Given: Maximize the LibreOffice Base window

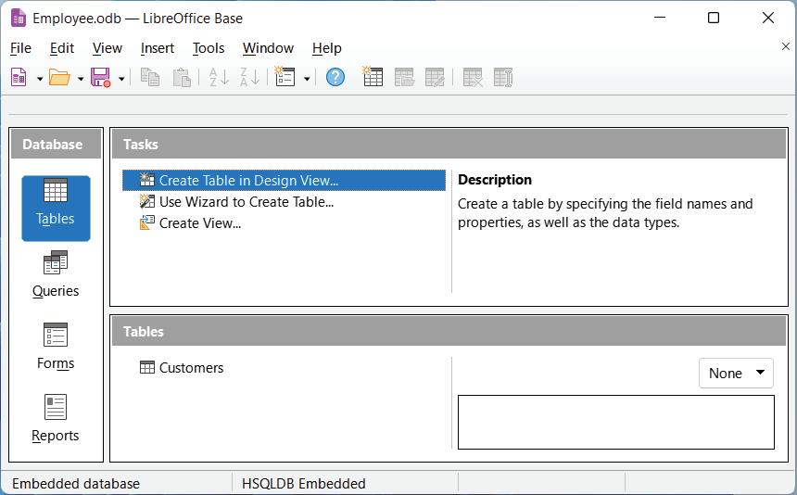Looking at the screenshot, I should pos(714,18).
